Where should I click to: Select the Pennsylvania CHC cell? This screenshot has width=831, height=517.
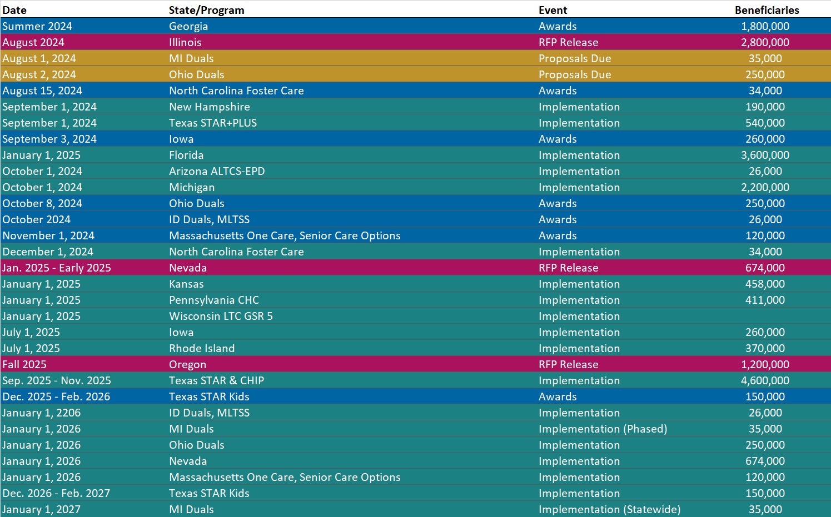pos(214,300)
